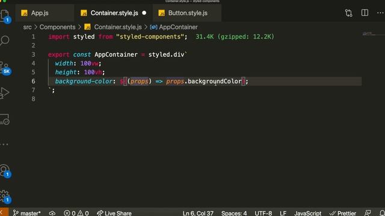Image resolution: width=385 pixels, height=216 pixels.
Task: Switch to the App.js tab
Action: 44,13
